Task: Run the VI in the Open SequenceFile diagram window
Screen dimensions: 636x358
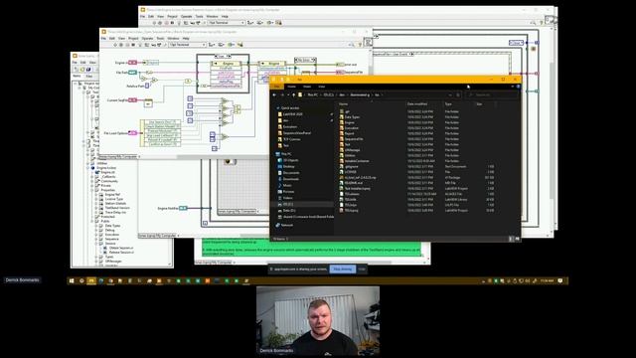Action: click(x=115, y=45)
